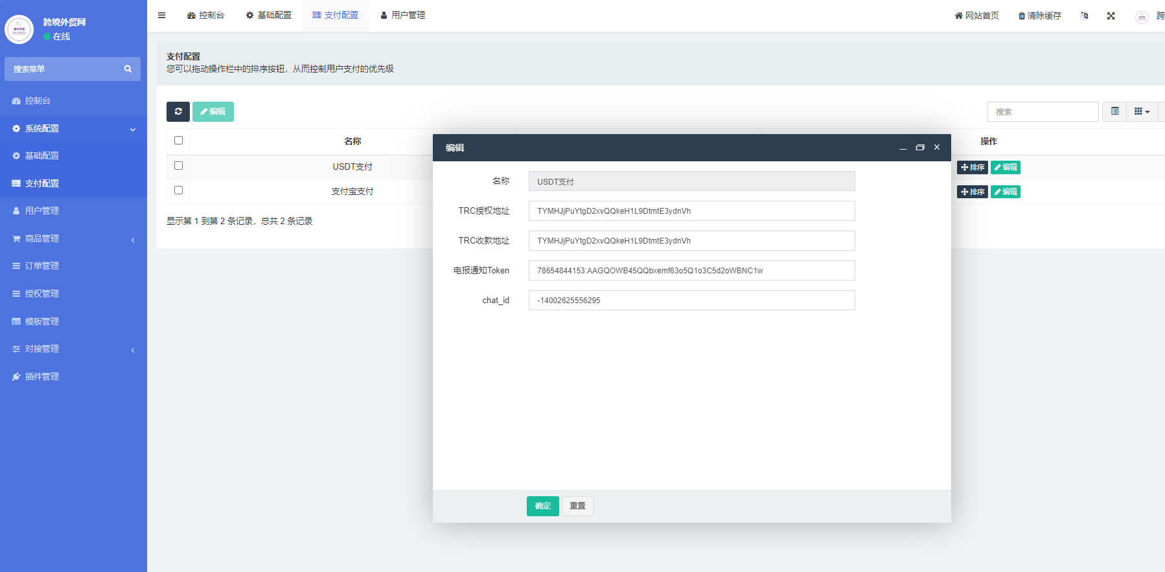Screen dimensions: 1165x572
Task: Check the 支付宝支付 row checkbox
Action: 178,190
